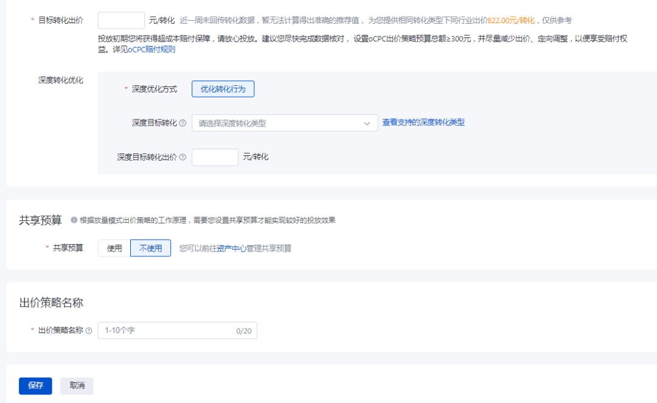This screenshot has width=657, height=403.
Task: Click the 出价策略名称 name text field
Action: (x=164, y=331)
